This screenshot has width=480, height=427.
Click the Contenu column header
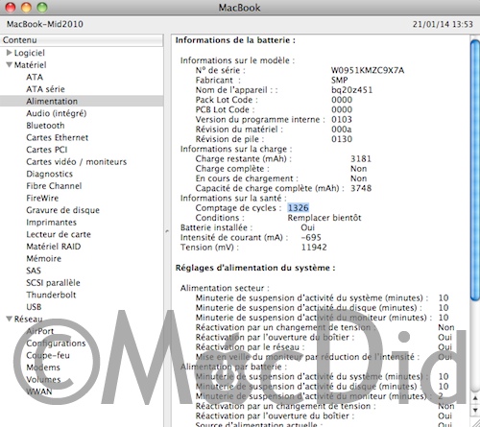coord(82,40)
